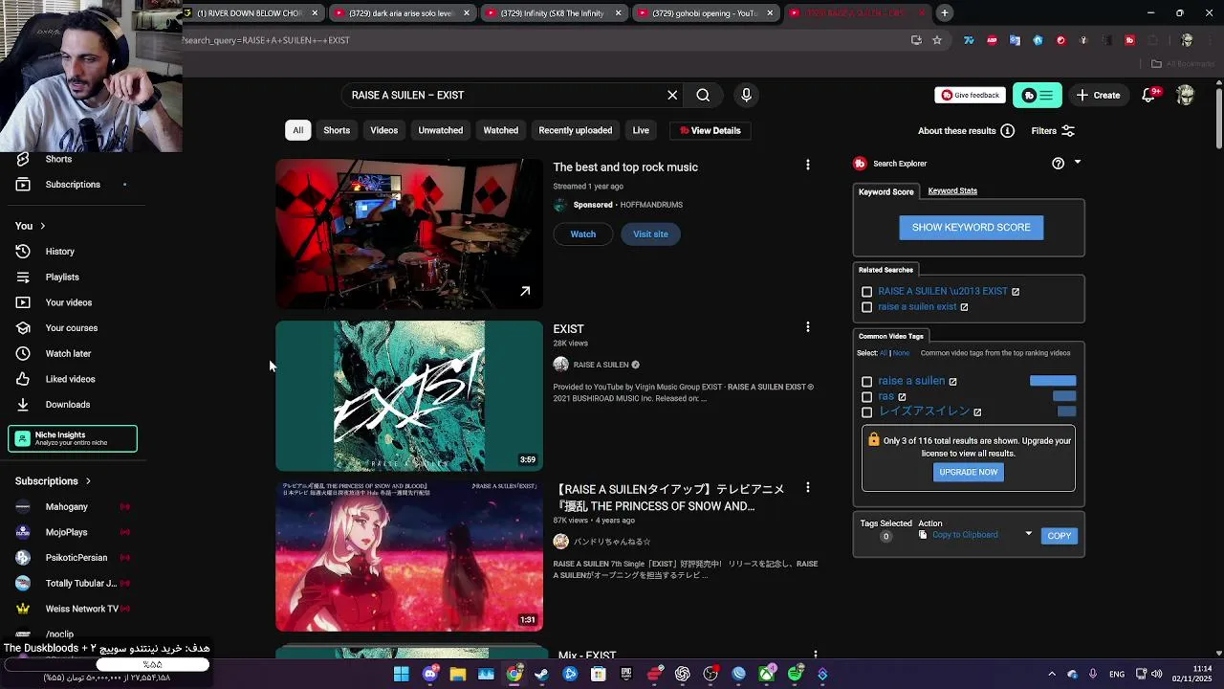Open options menu for The best and top rock music
1224x689 pixels.
coord(808,166)
